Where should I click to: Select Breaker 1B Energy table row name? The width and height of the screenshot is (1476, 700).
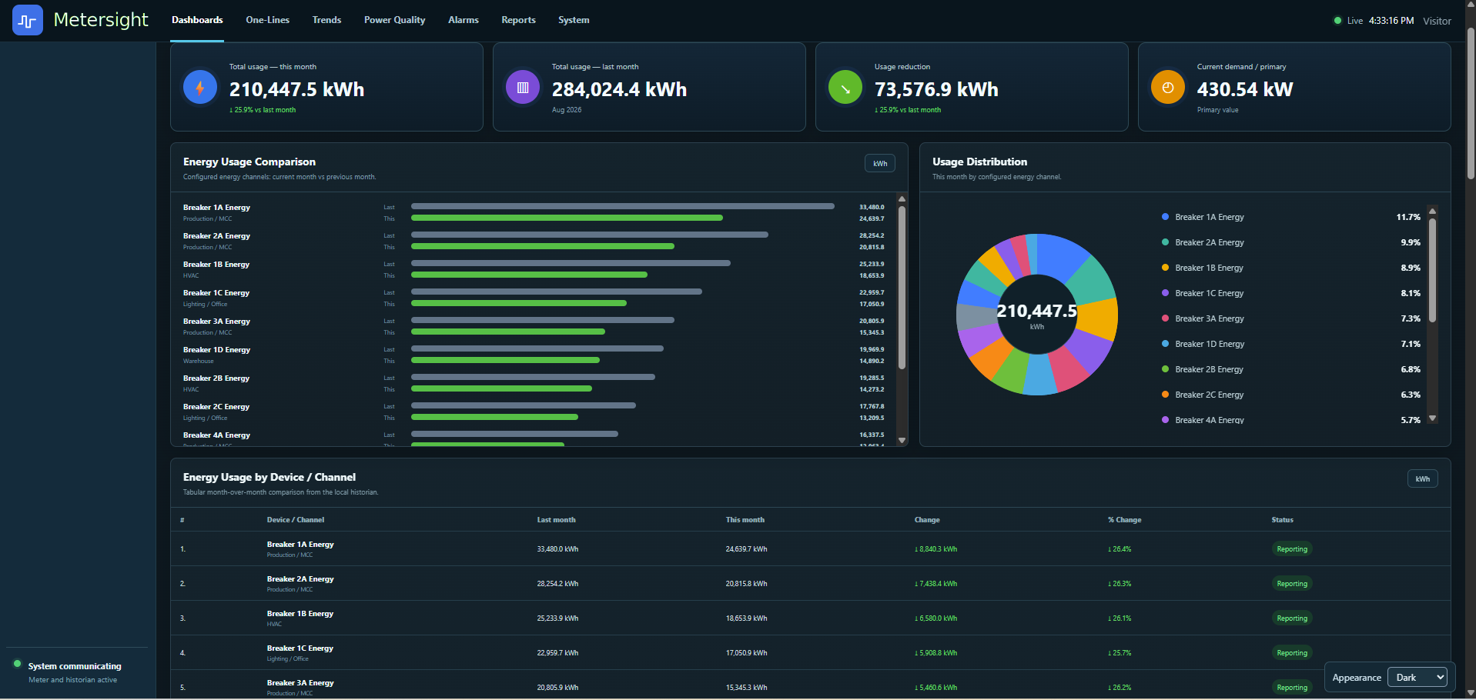point(300,614)
